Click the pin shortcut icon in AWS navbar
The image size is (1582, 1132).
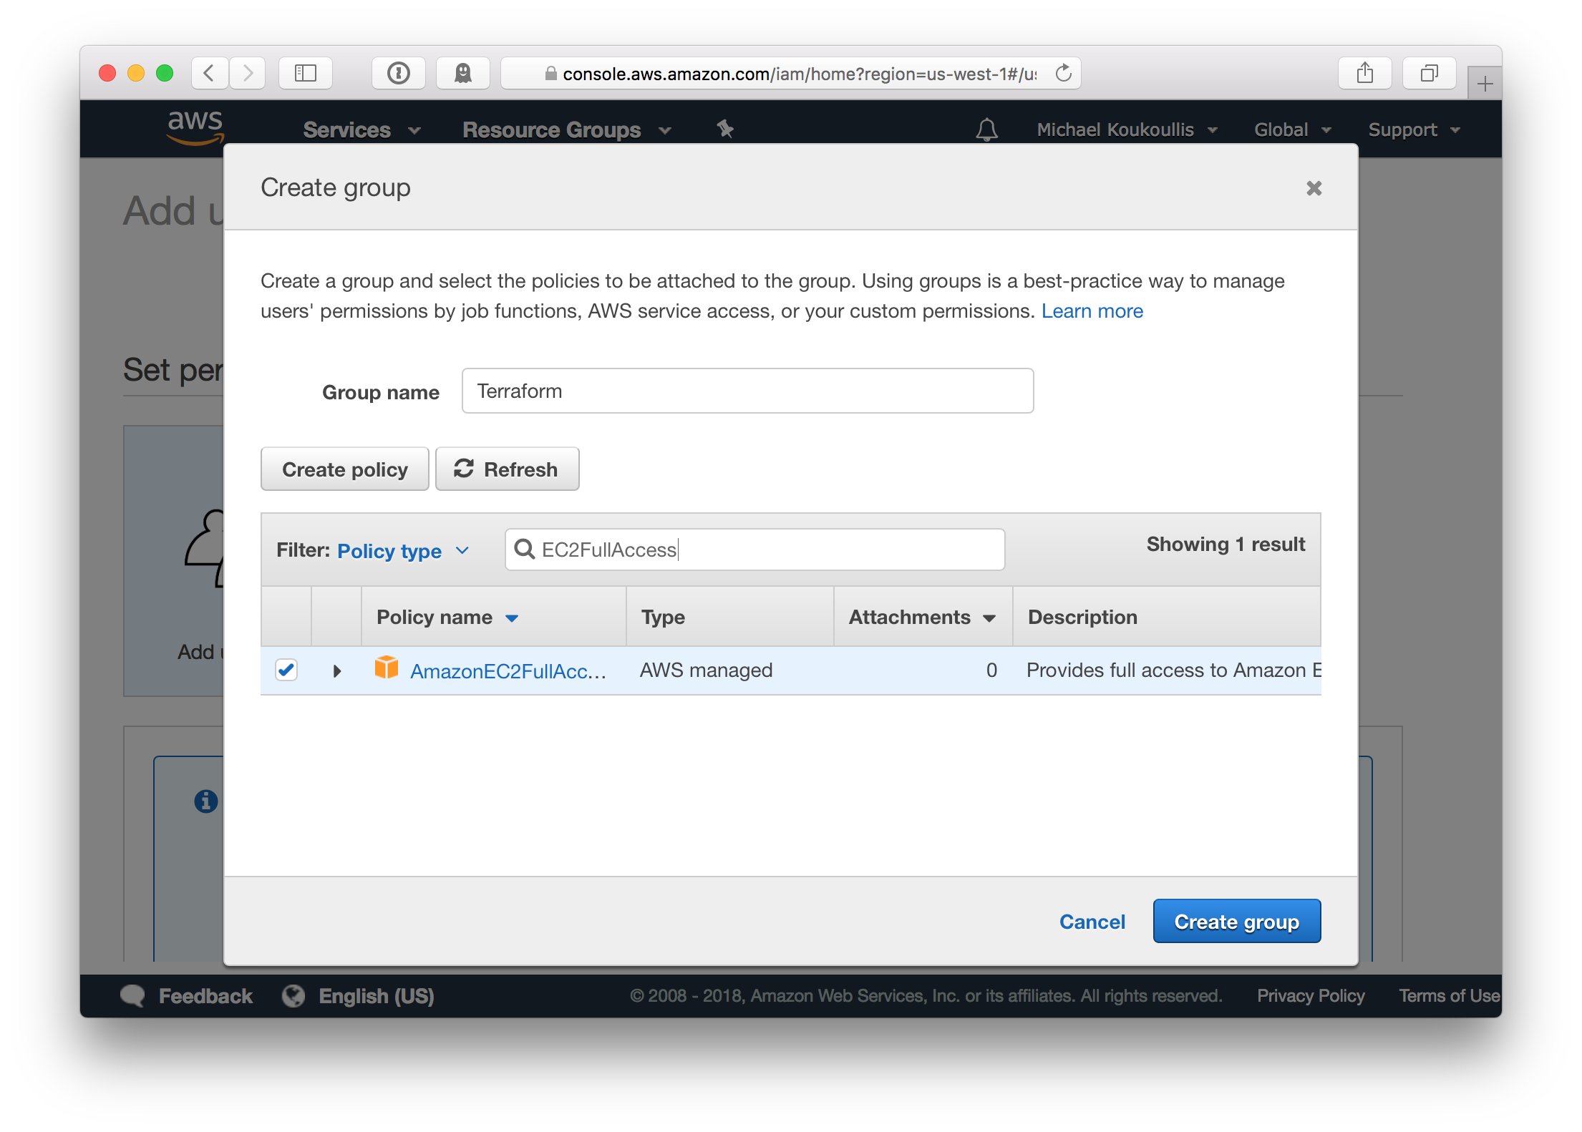click(725, 129)
